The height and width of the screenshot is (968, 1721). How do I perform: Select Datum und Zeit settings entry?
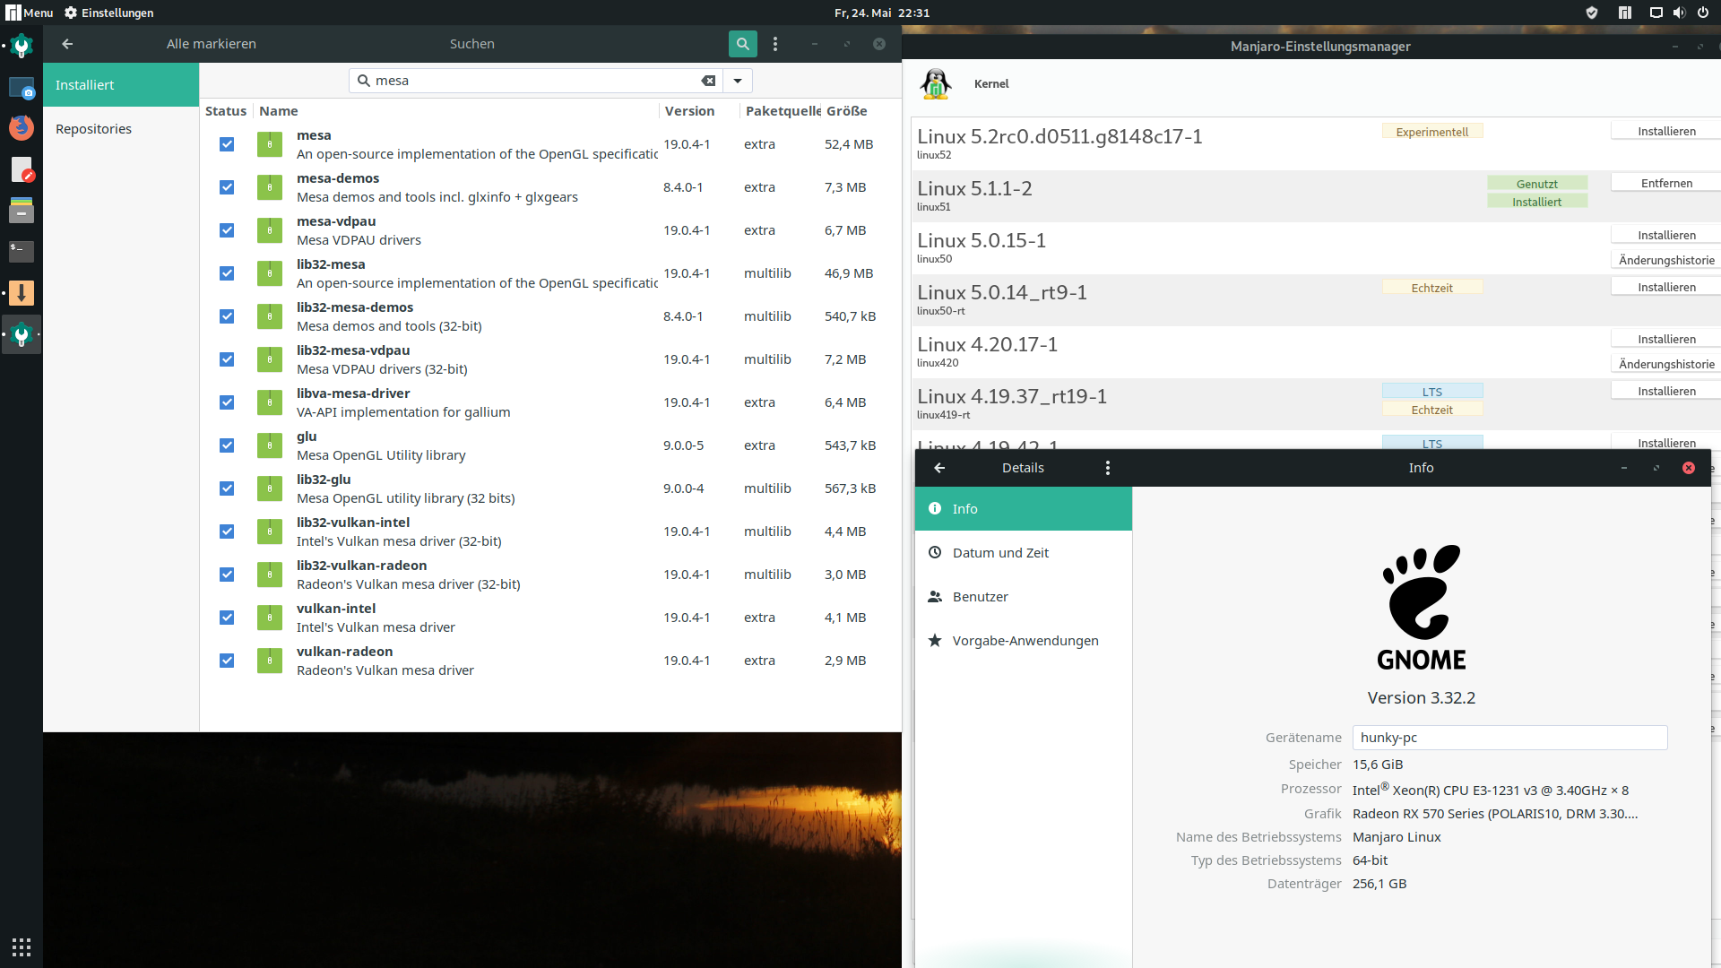pyautogui.click(x=1000, y=553)
